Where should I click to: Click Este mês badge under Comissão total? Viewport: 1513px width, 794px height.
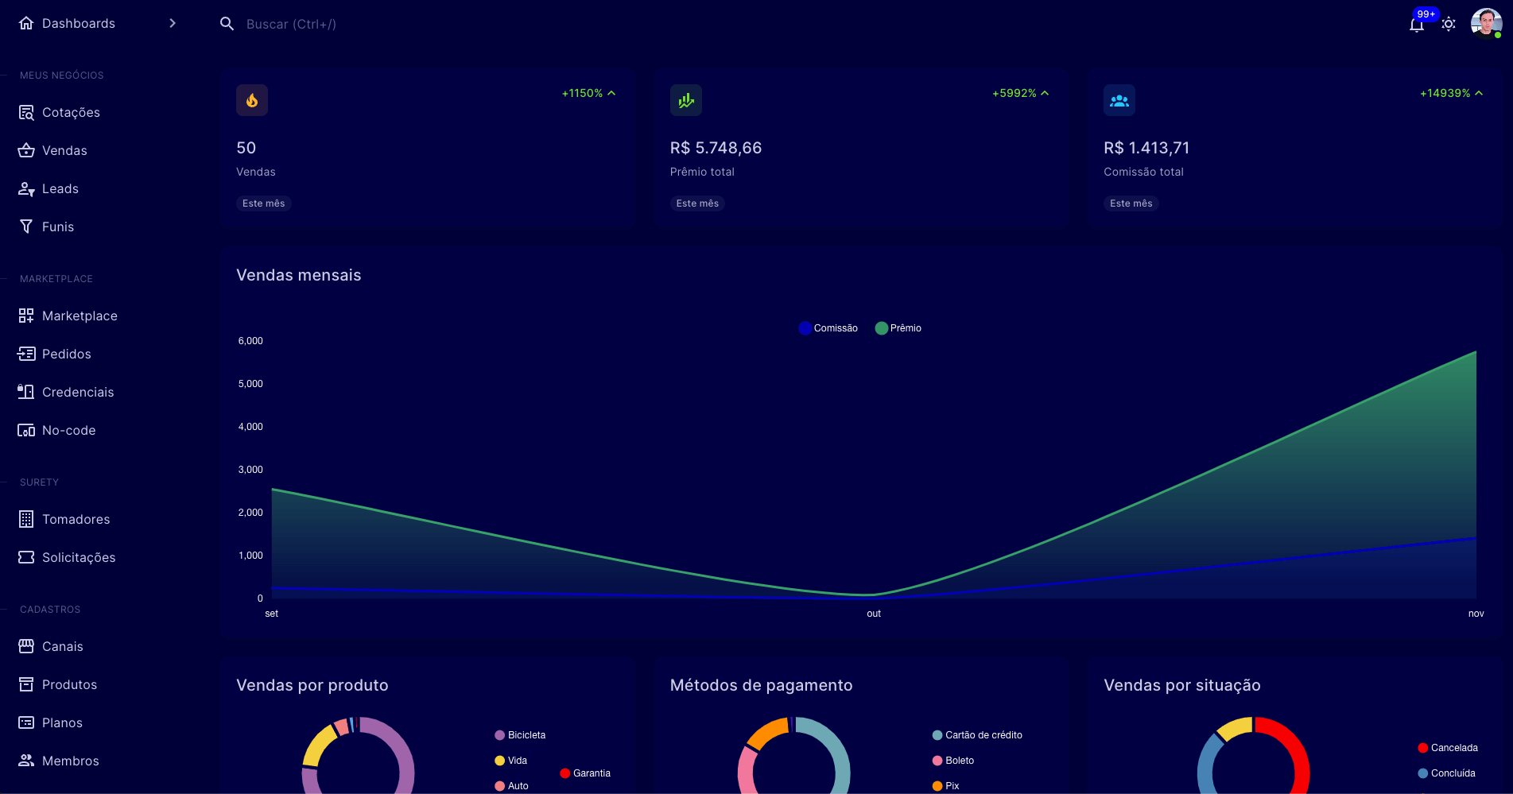pyautogui.click(x=1131, y=203)
